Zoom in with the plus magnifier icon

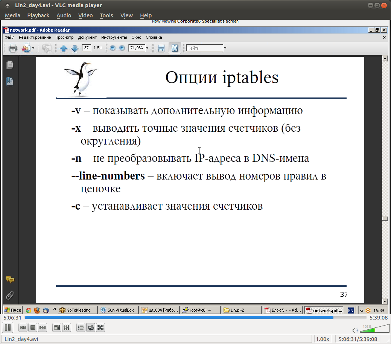(x=121, y=48)
